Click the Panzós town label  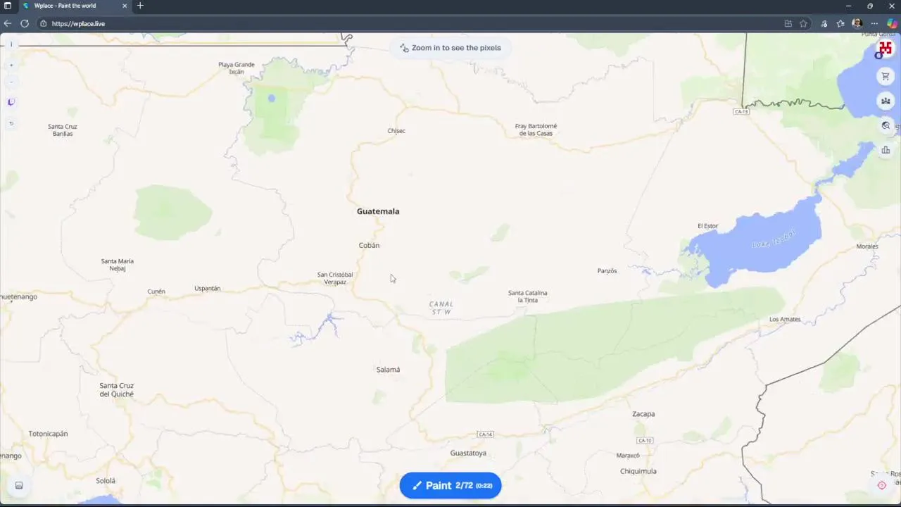click(607, 271)
